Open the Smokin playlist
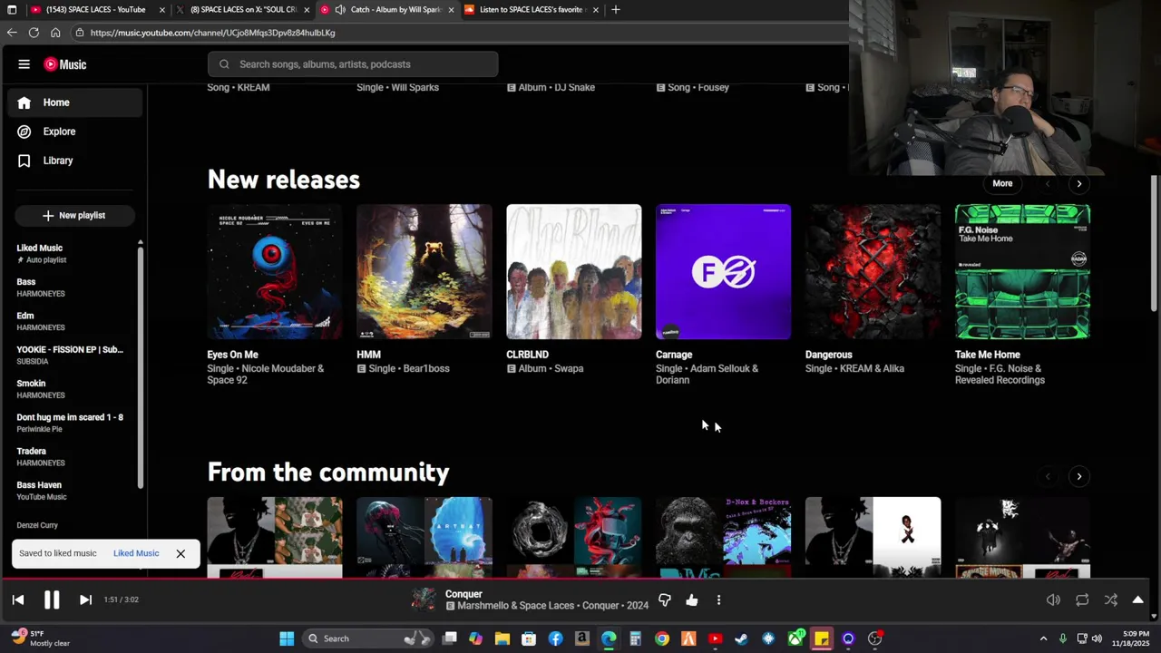The width and height of the screenshot is (1161, 653). pos(73,388)
